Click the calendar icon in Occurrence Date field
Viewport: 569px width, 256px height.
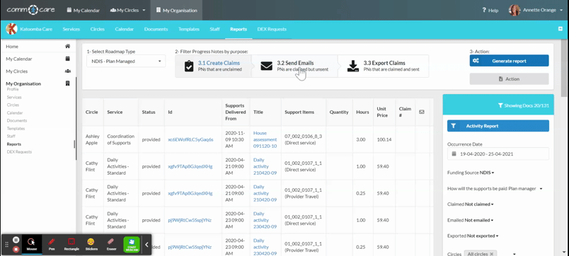point(454,153)
